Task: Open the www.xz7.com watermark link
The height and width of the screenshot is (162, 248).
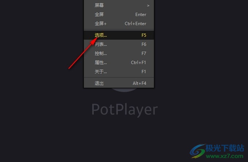Action: click(225, 156)
